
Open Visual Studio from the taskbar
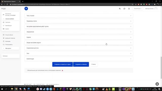point(123,89)
